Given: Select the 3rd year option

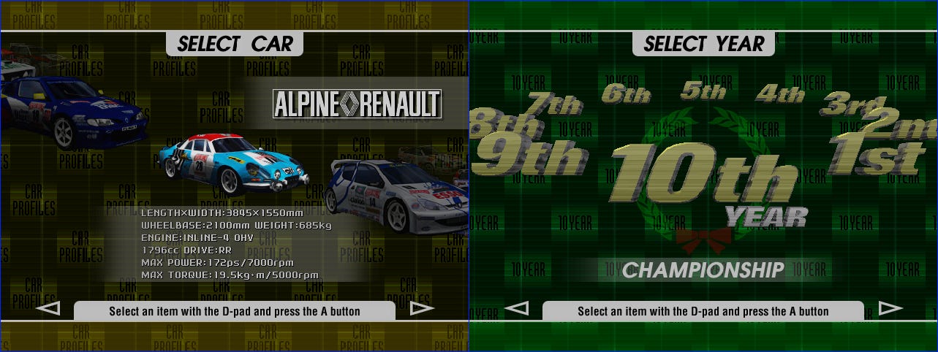Looking at the screenshot, I should 853,104.
